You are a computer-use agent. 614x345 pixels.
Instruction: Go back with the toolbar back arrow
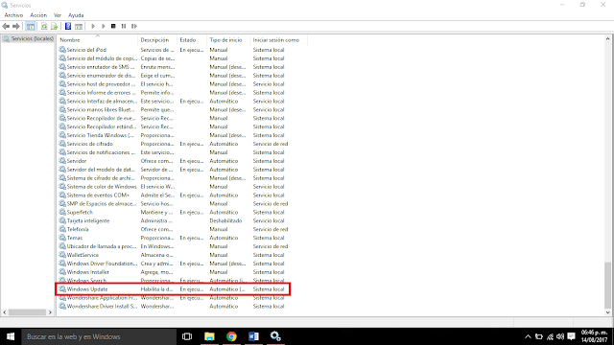coord(6,26)
